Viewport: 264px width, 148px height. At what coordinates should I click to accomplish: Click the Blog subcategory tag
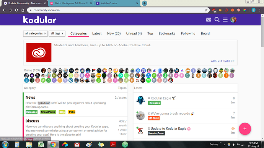pyautogui.click(x=62, y=112)
